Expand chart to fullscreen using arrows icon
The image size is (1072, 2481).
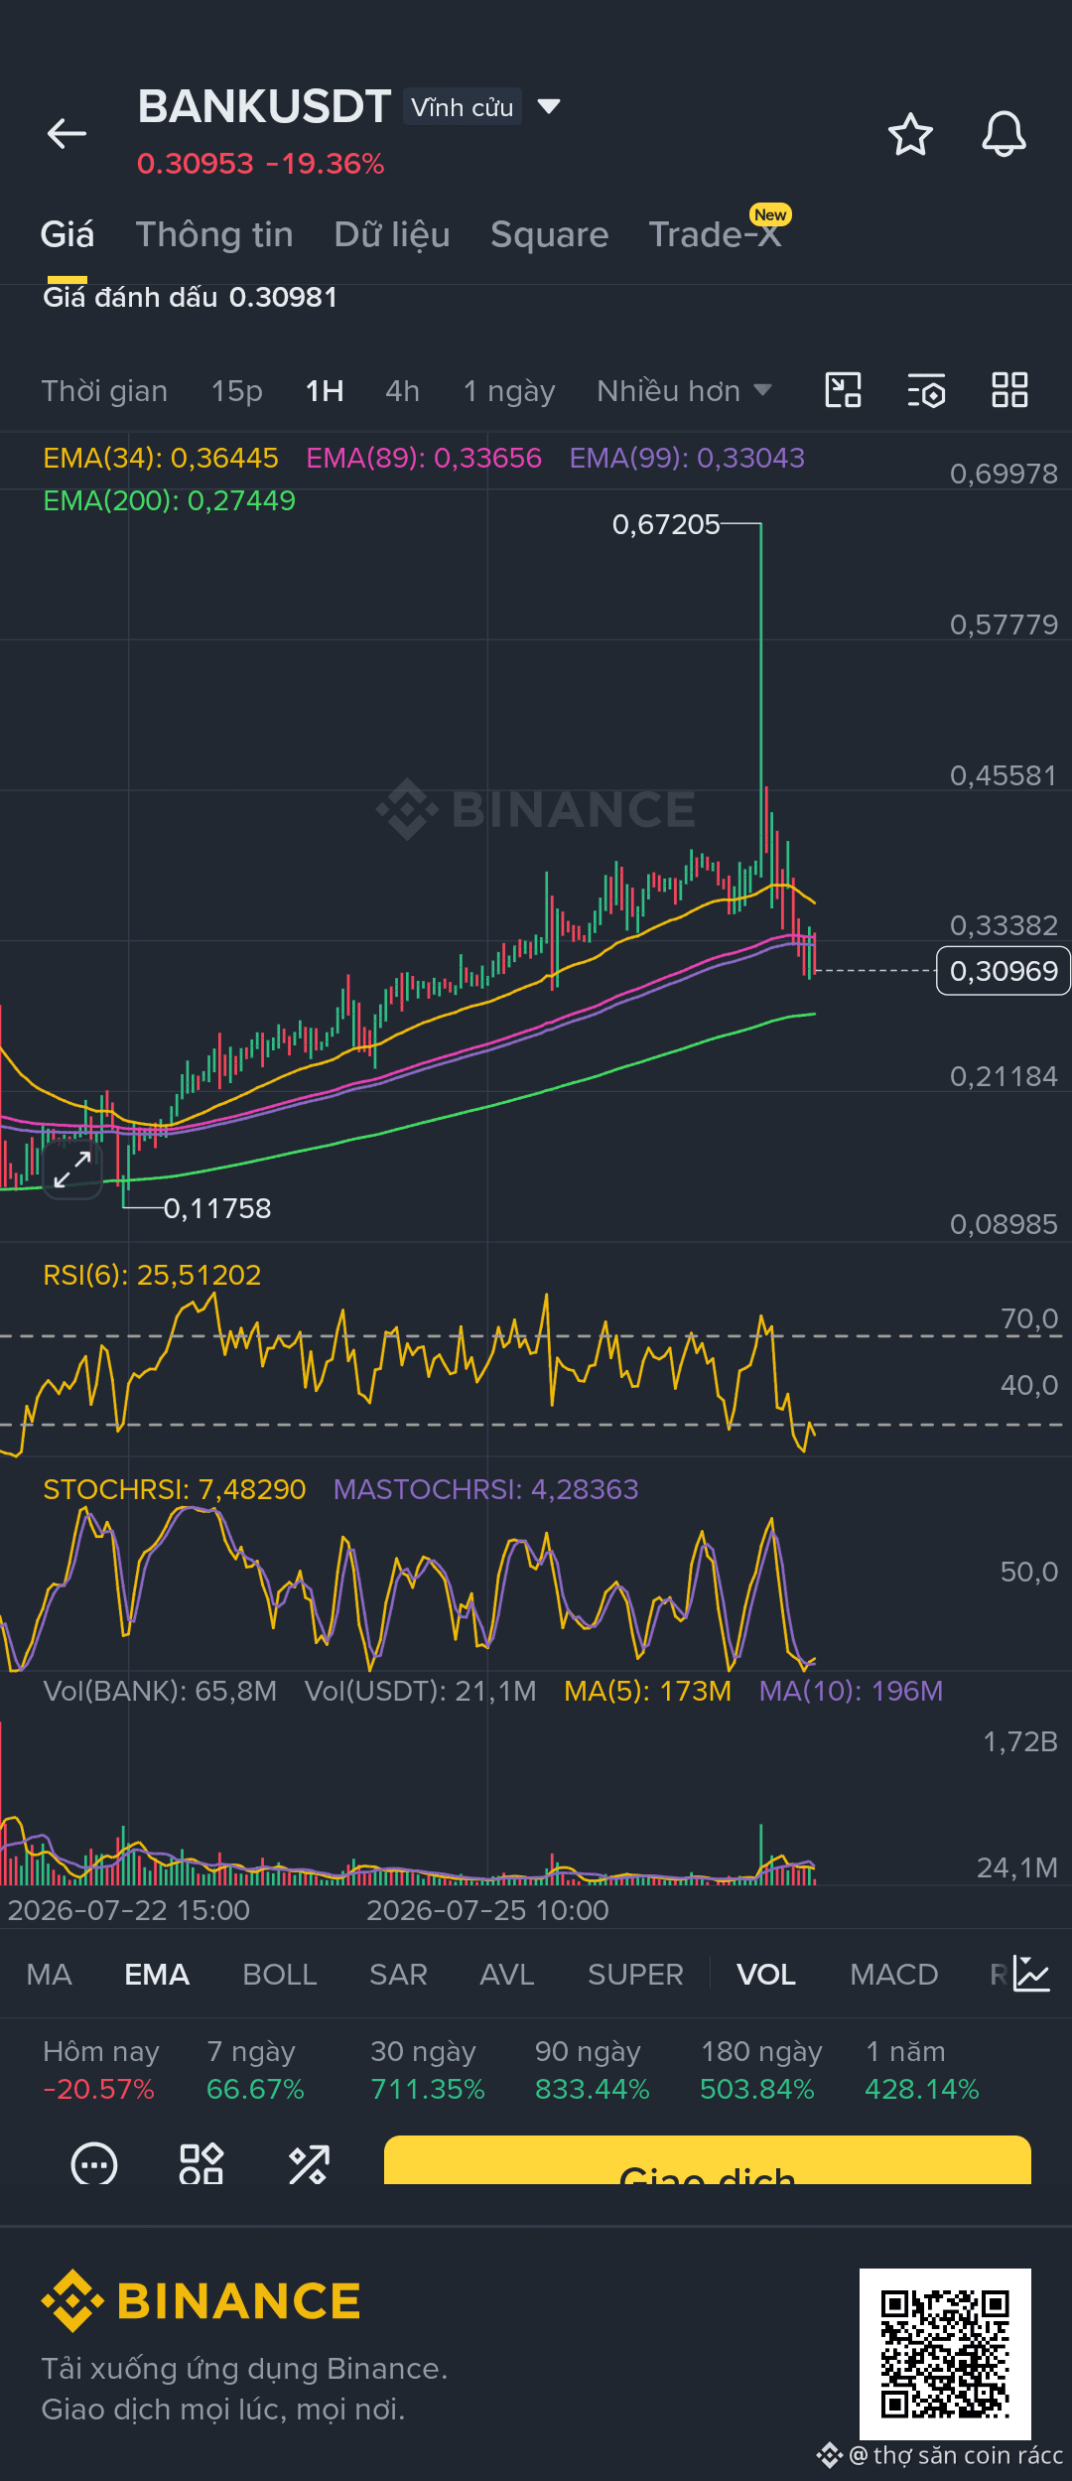(x=72, y=1170)
